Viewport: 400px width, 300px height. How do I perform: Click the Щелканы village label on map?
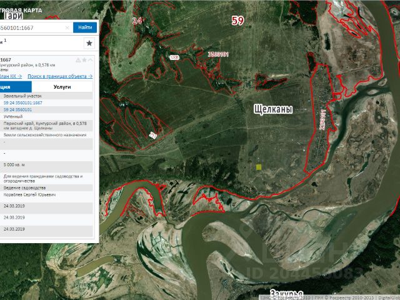(273, 109)
